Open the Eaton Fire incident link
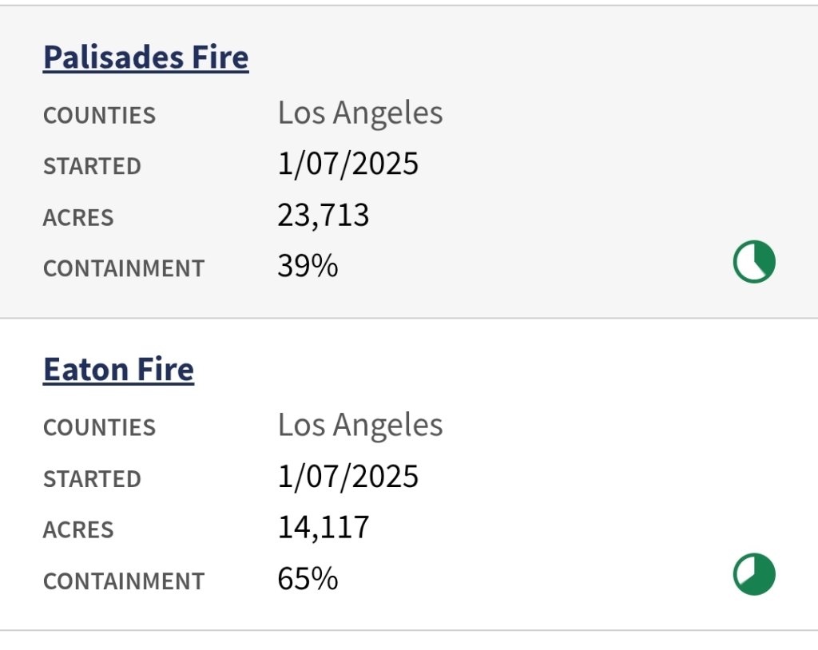 point(118,370)
